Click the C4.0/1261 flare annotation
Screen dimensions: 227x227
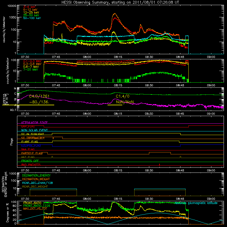pyautogui.click(x=39, y=96)
